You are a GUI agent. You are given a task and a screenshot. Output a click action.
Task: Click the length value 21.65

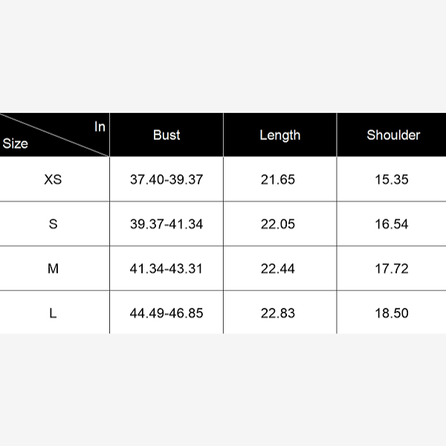[x=278, y=179]
